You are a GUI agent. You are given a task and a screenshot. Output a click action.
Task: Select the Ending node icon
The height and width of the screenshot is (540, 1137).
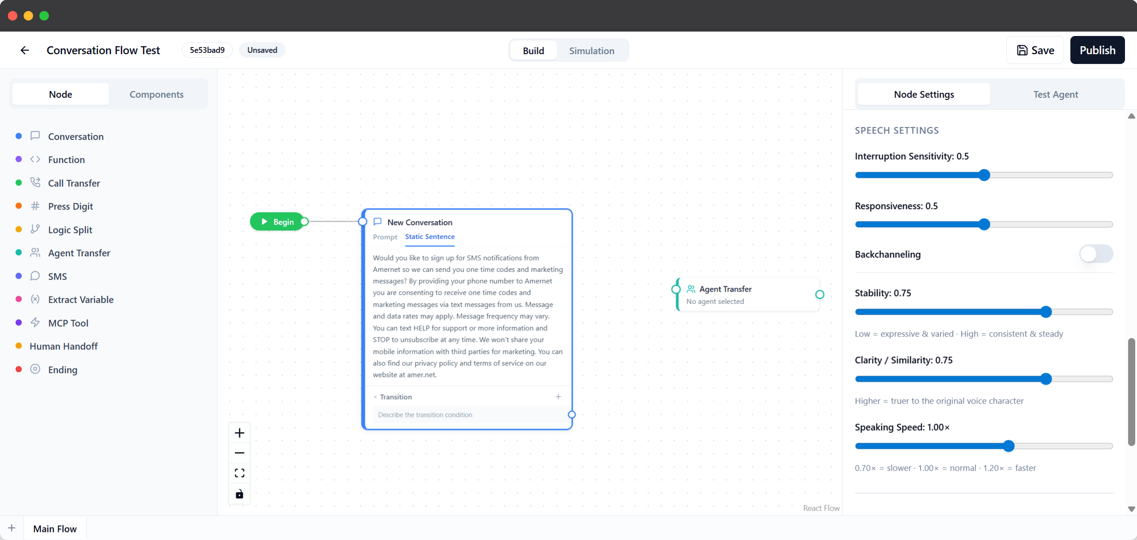(35, 369)
